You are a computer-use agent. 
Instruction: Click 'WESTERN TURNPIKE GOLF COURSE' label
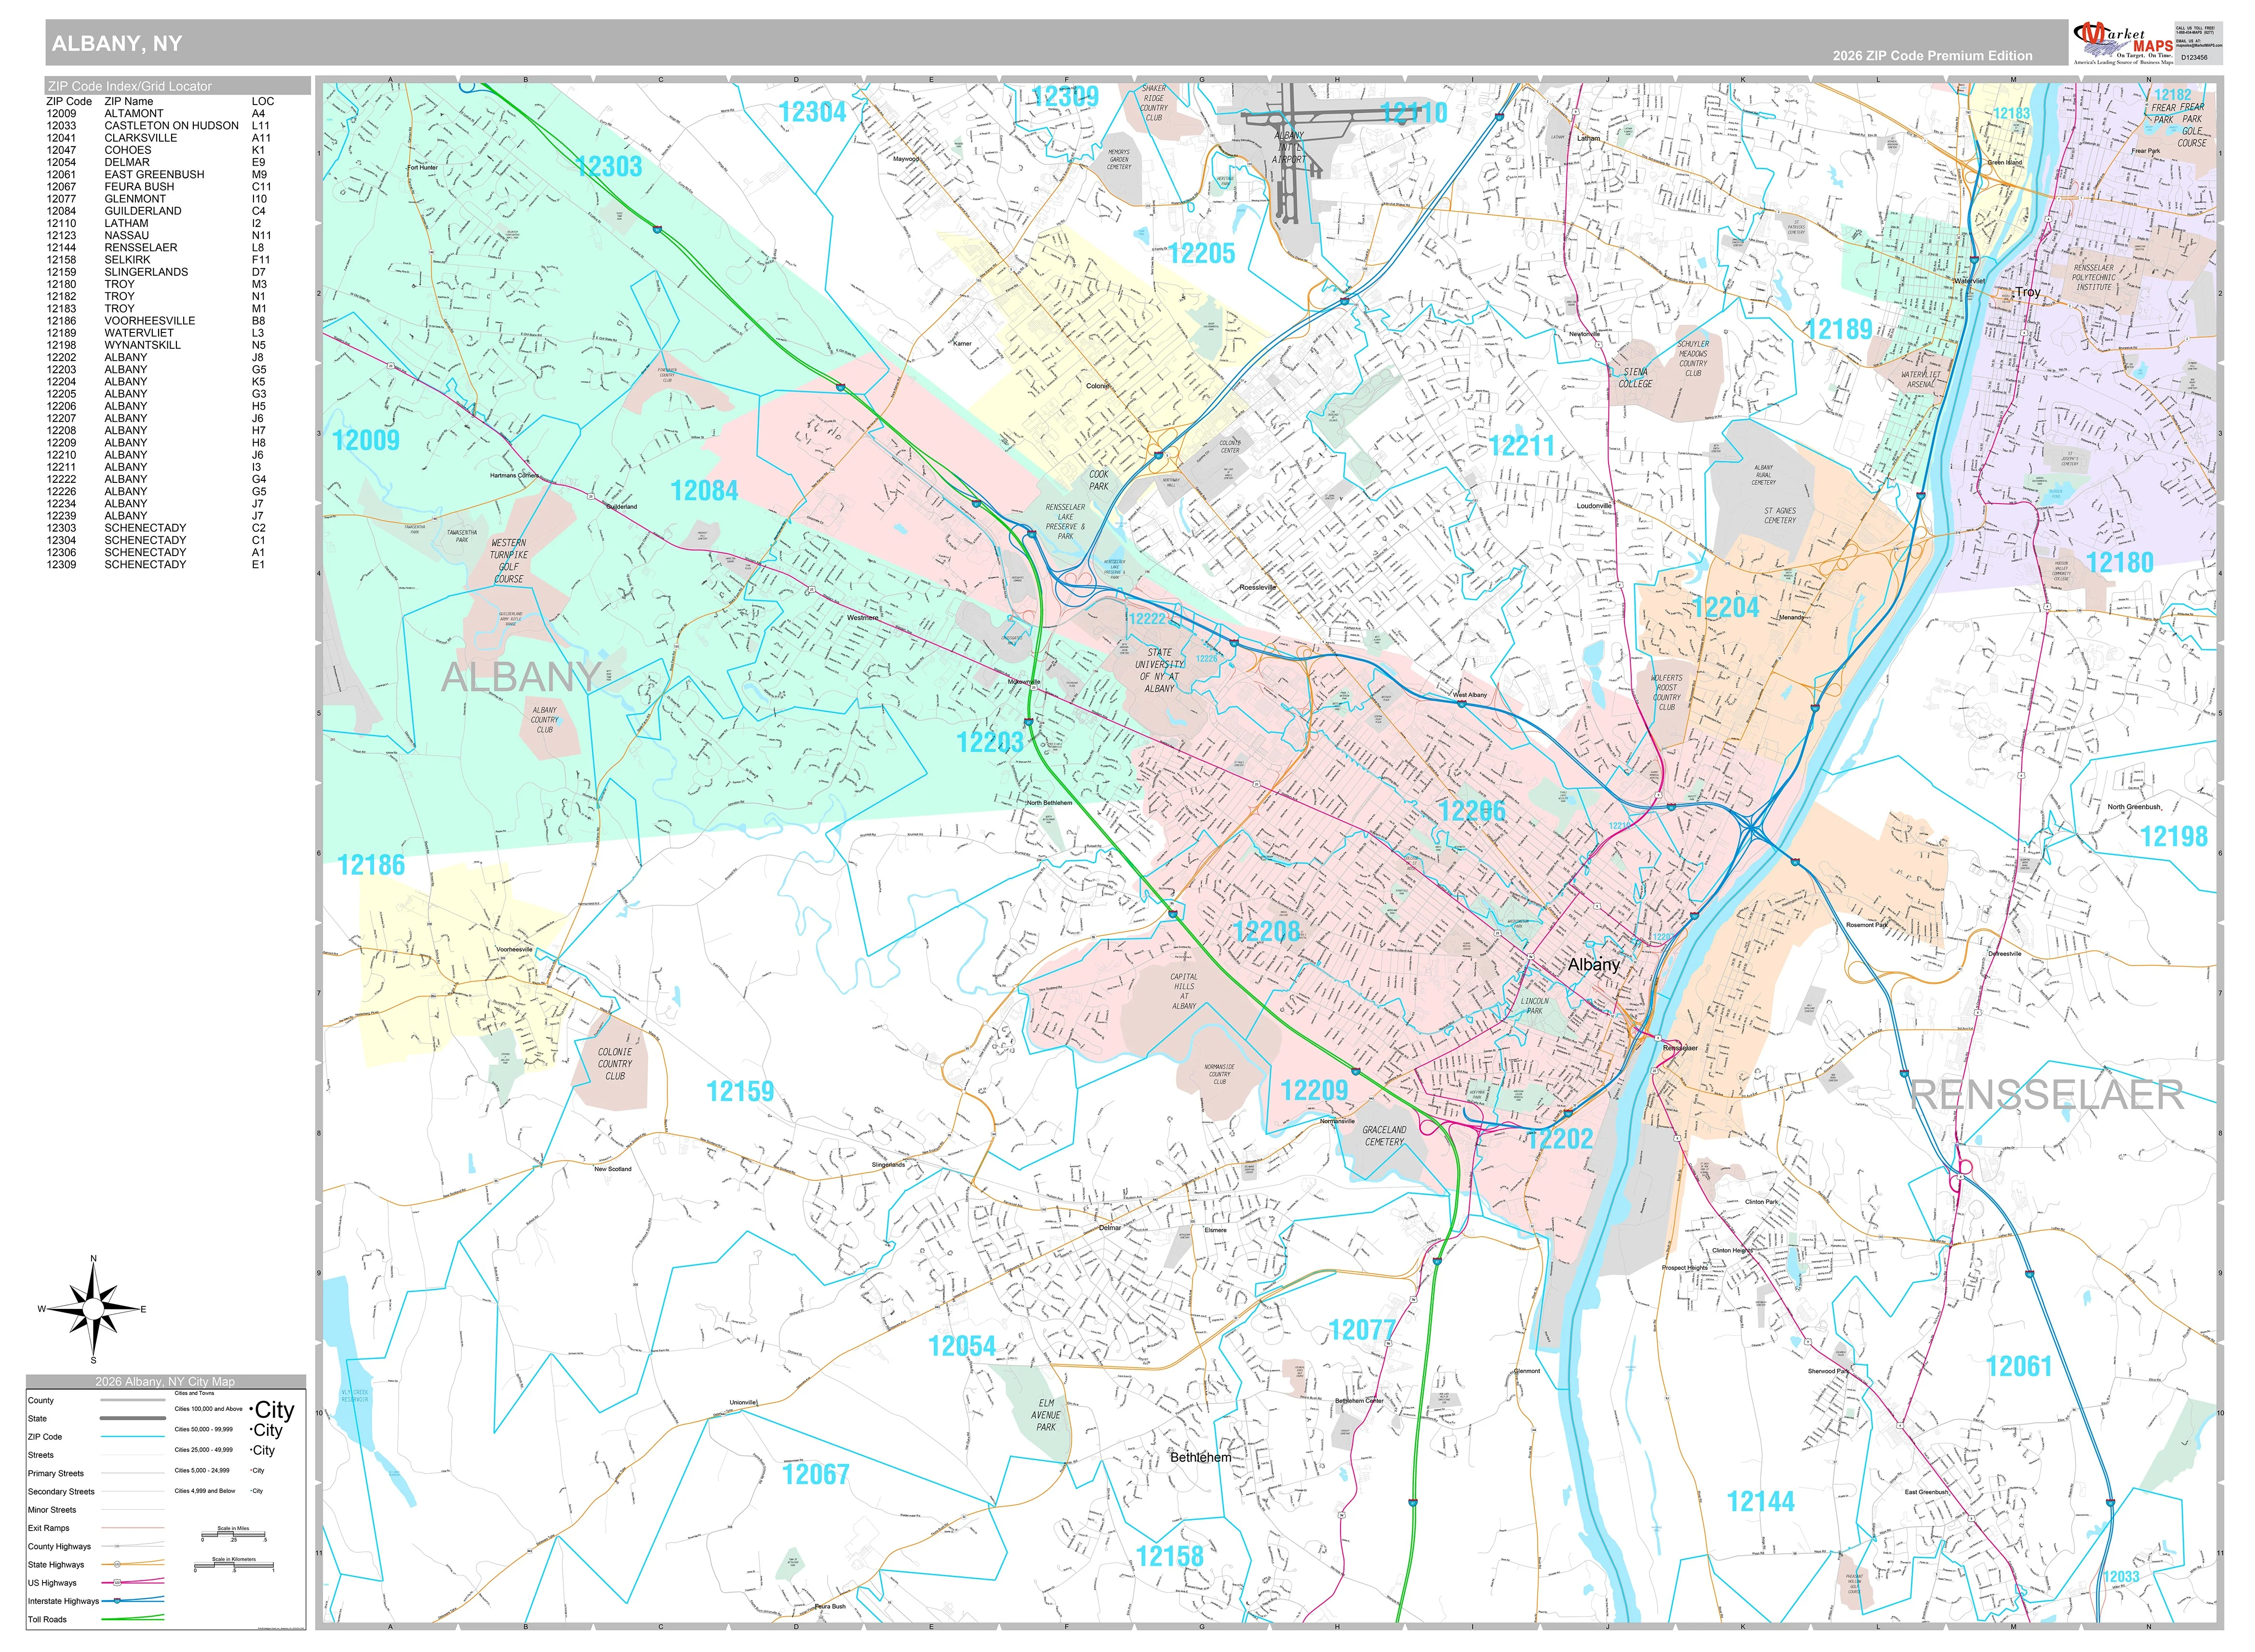tap(509, 561)
